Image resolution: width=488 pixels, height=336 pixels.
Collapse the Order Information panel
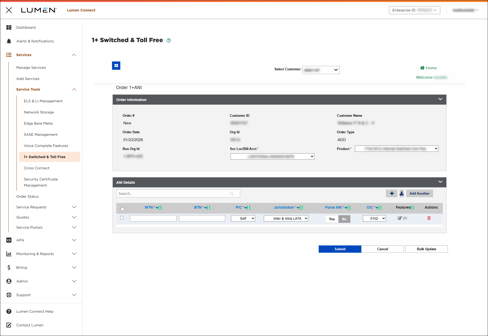[440, 99]
